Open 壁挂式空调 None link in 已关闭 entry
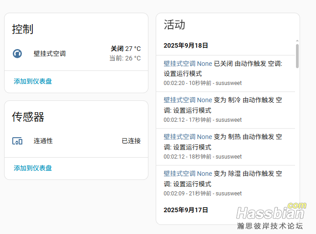The width and height of the screenshot is (316, 234). point(188,64)
